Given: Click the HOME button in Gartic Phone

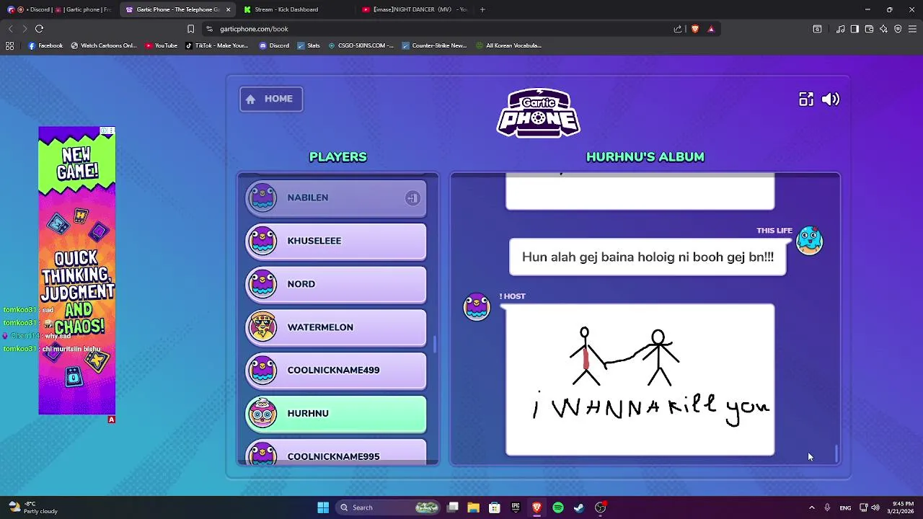Looking at the screenshot, I should pos(271,99).
